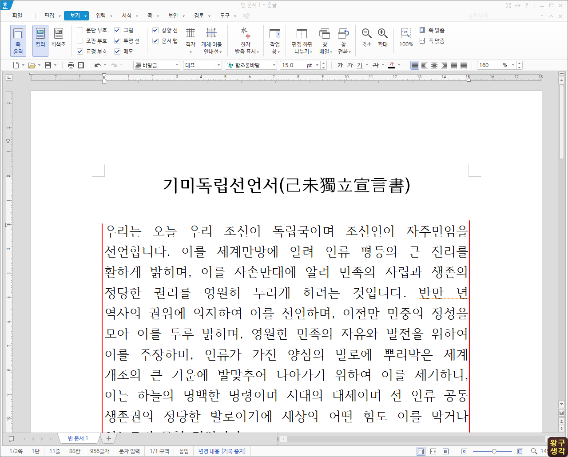
Task: Toggle 삽입 insert mode in status bar
Action: (184, 451)
